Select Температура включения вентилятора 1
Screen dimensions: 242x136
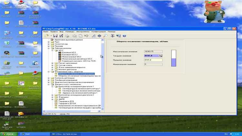[81, 89]
